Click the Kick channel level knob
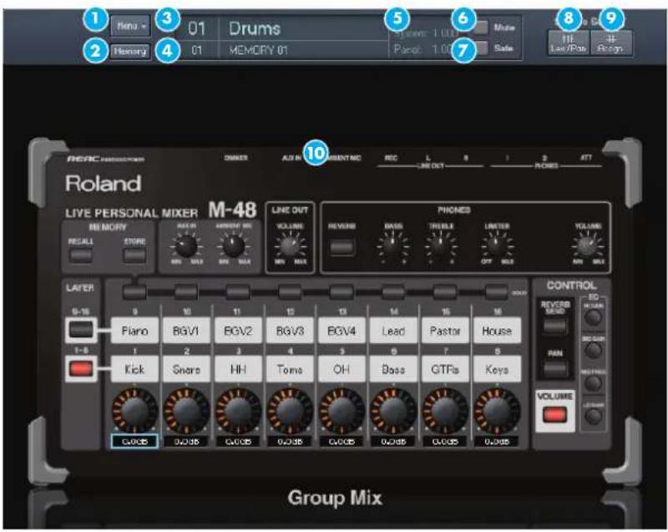668x532 pixels. pos(134,411)
